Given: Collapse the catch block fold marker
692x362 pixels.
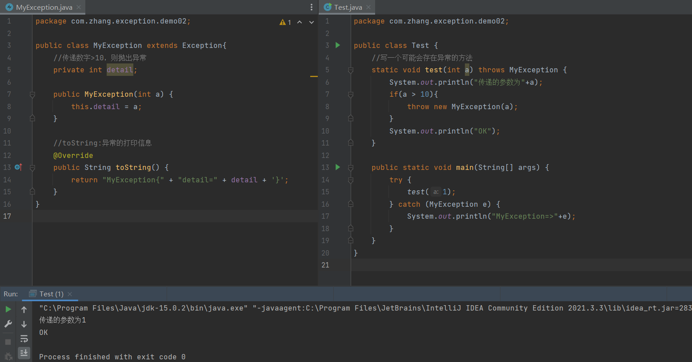Looking at the screenshot, I should (351, 204).
